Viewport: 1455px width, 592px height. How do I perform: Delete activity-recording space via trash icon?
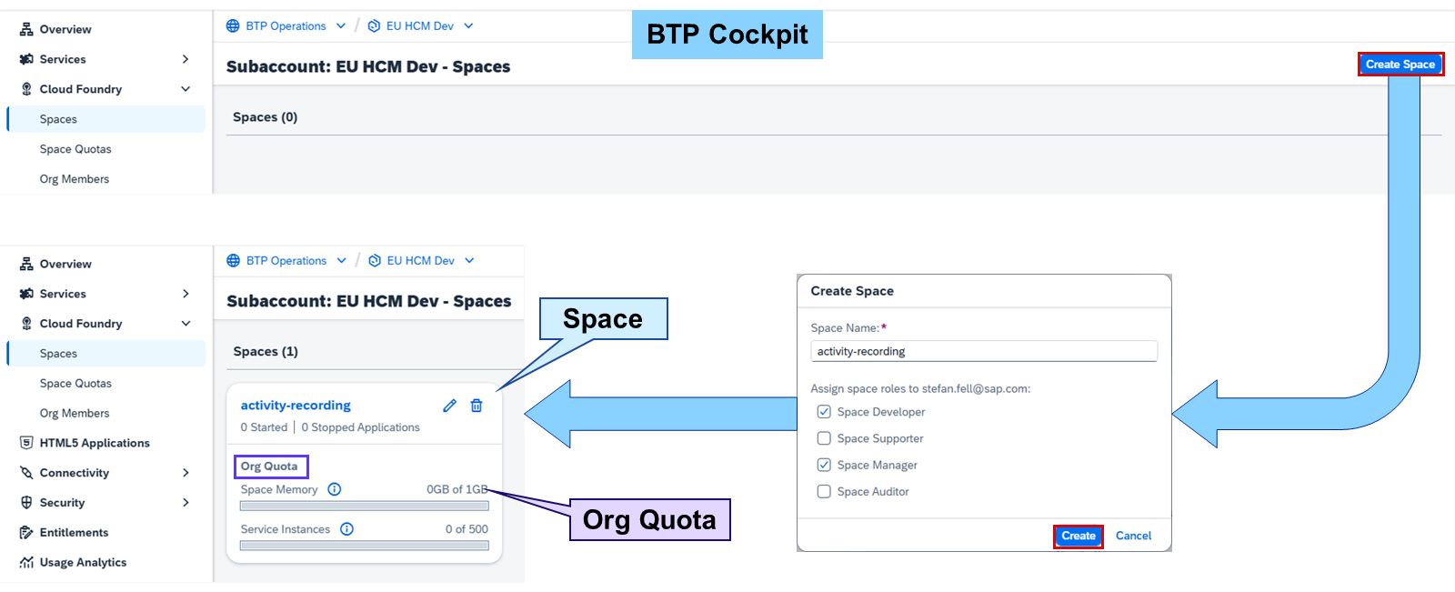click(477, 406)
